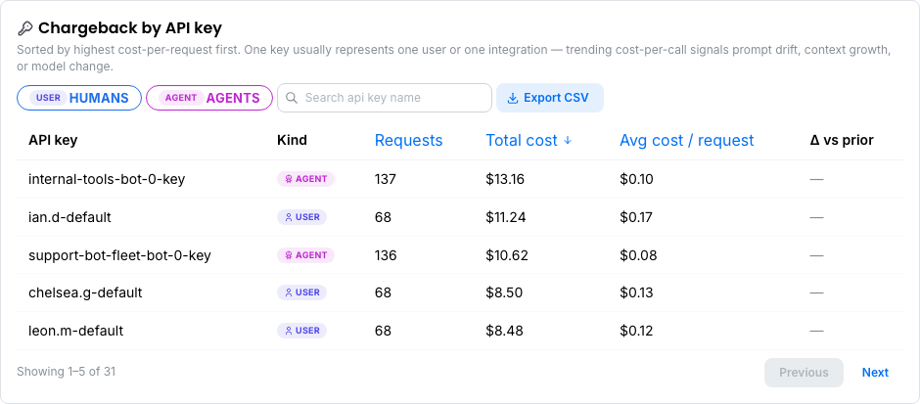Click the Showing 1–5 of 31 label
Image resolution: width=920 pixels, height=404 pixels.
66,372
